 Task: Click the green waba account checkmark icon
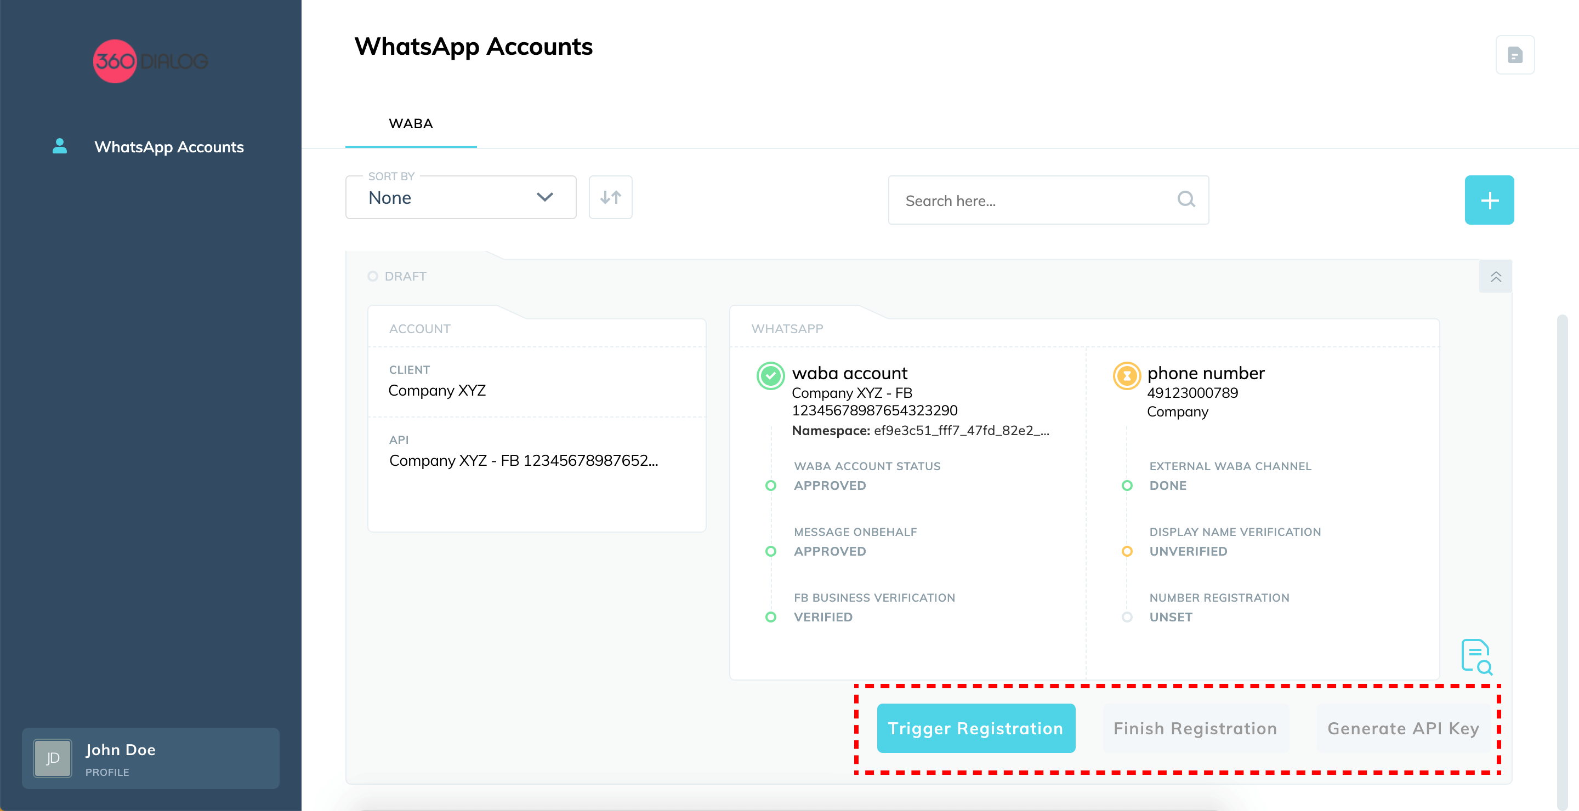[770, 375]
